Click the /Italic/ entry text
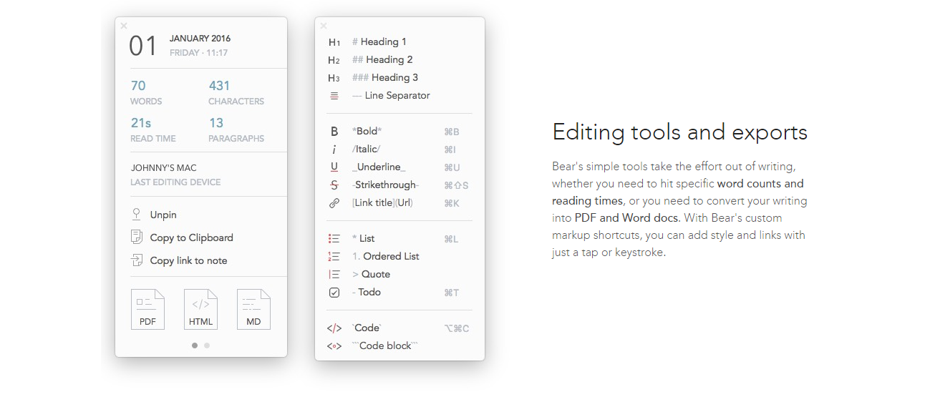935x407 pixels. click(367, 149)
